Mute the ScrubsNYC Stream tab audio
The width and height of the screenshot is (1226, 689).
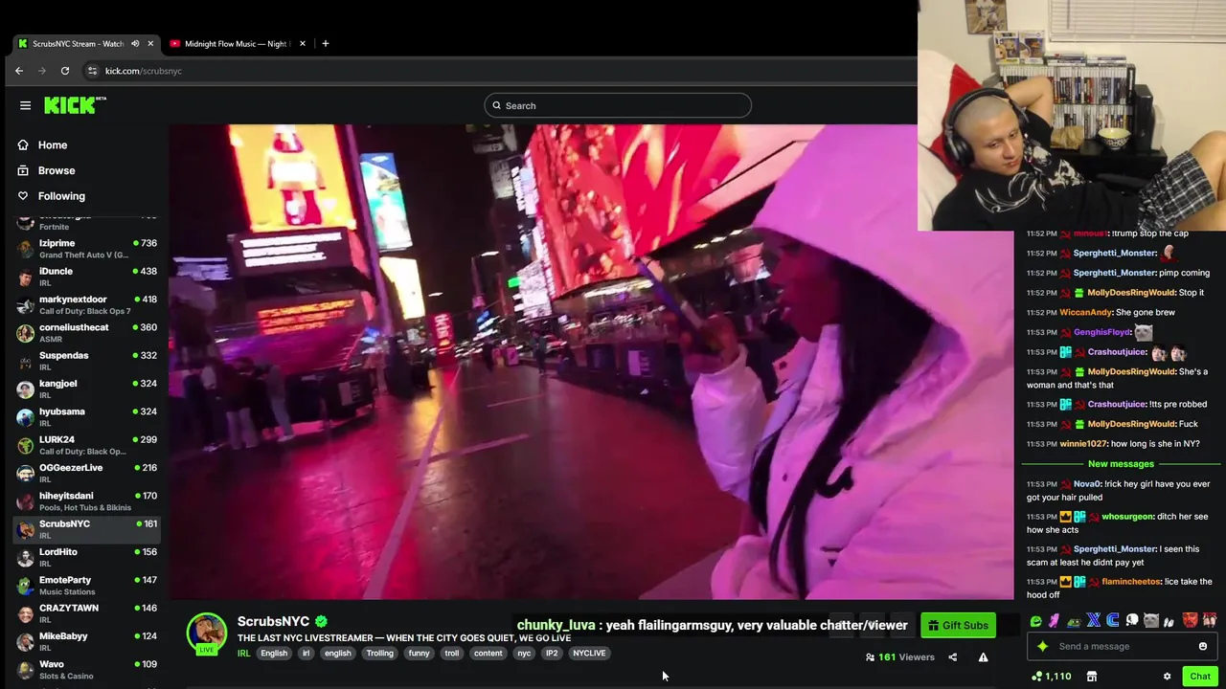click(x=135, y=43)
